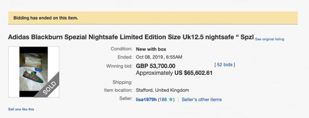
Task: Click the Sell one like this link
Action: (x=21, y=109)
